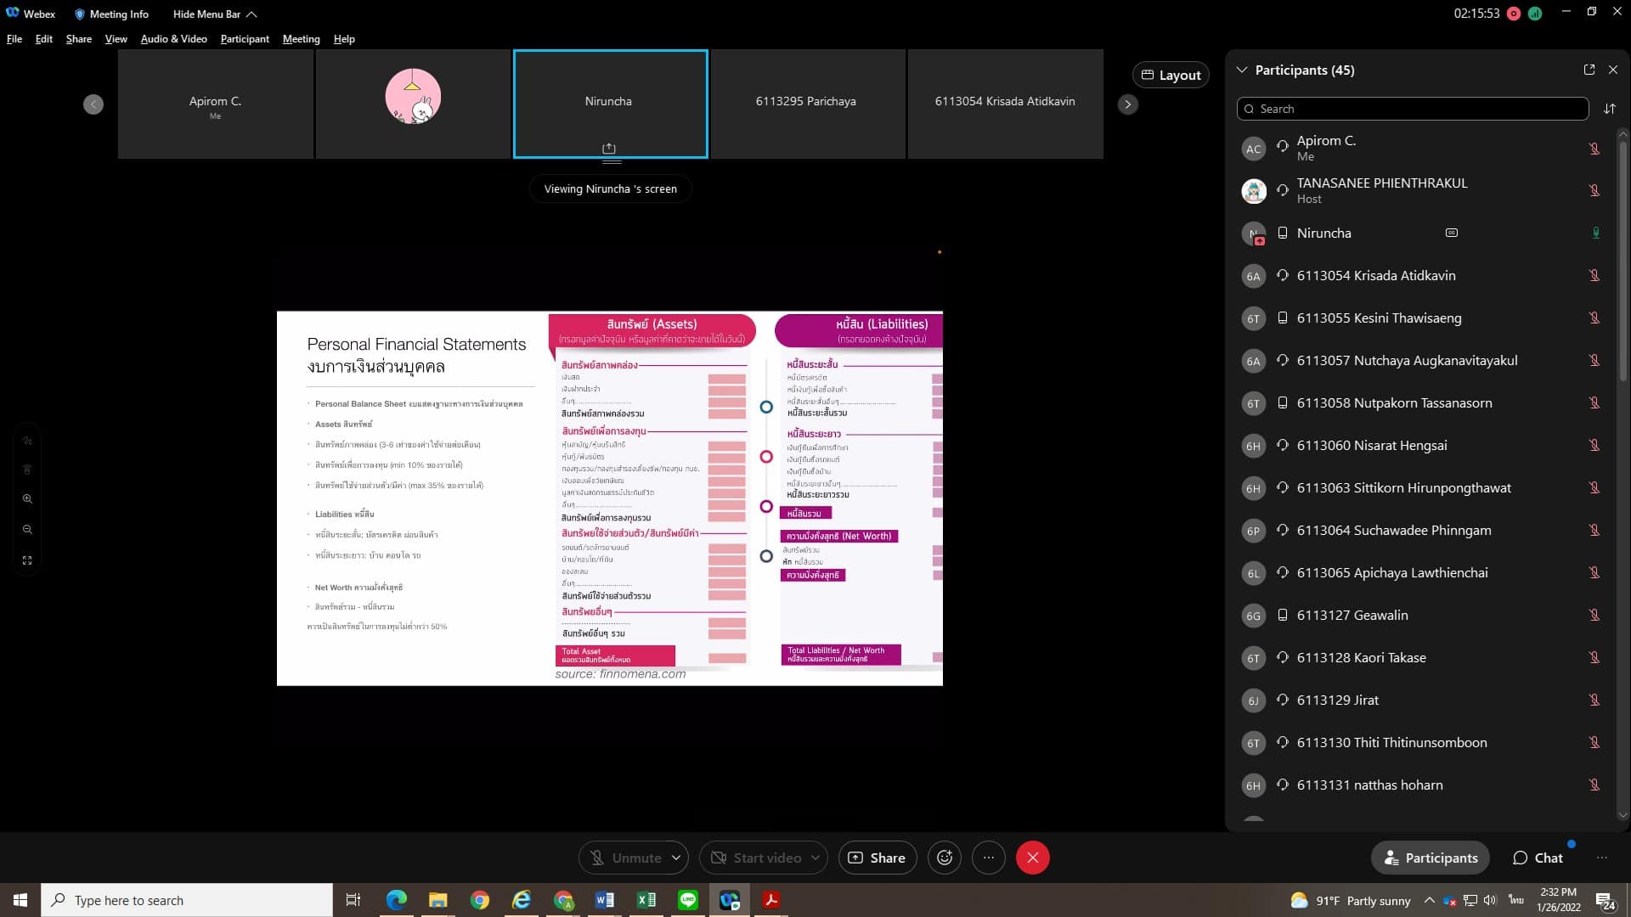This screenshot has height=917, width=1631.
Task: Click the red leave meeting button
Action: (x=1032, y=858)
